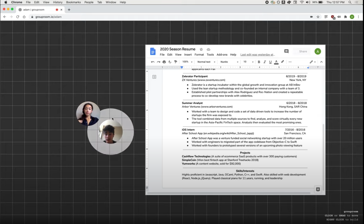
Task: Open the Format menu in Google Docs
Action: 199,55
